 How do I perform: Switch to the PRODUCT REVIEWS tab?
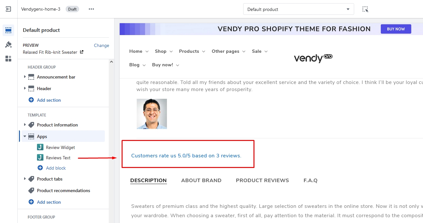(x=262, y=181)
